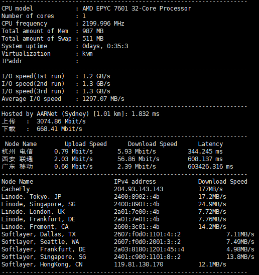259x275 pixels.
Task: Select the Linode Tokyo JP row
Action: 114,197
